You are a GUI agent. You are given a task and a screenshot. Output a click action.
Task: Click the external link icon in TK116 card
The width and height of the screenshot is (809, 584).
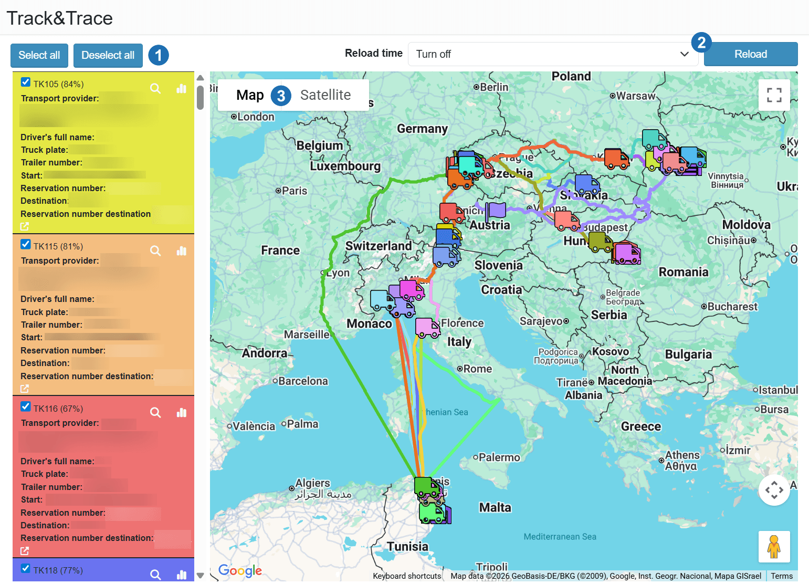pyautogui.click(x=25, y=550)
